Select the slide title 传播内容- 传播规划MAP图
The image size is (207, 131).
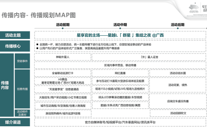tap(38, 15)
